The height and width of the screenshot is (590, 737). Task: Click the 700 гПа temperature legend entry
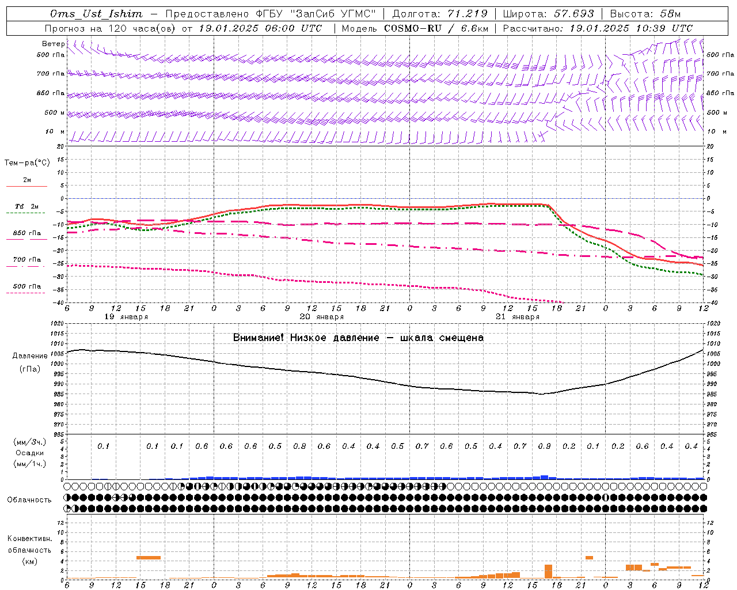click(x=26, y=260)
